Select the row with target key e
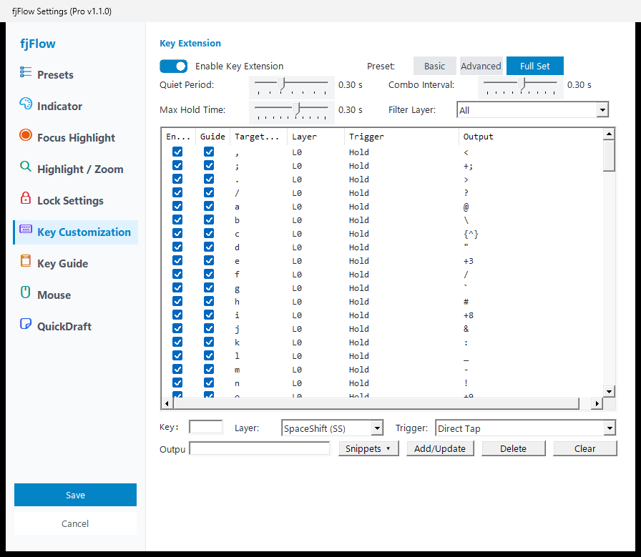Screen dimensions: 641x557 382,261
